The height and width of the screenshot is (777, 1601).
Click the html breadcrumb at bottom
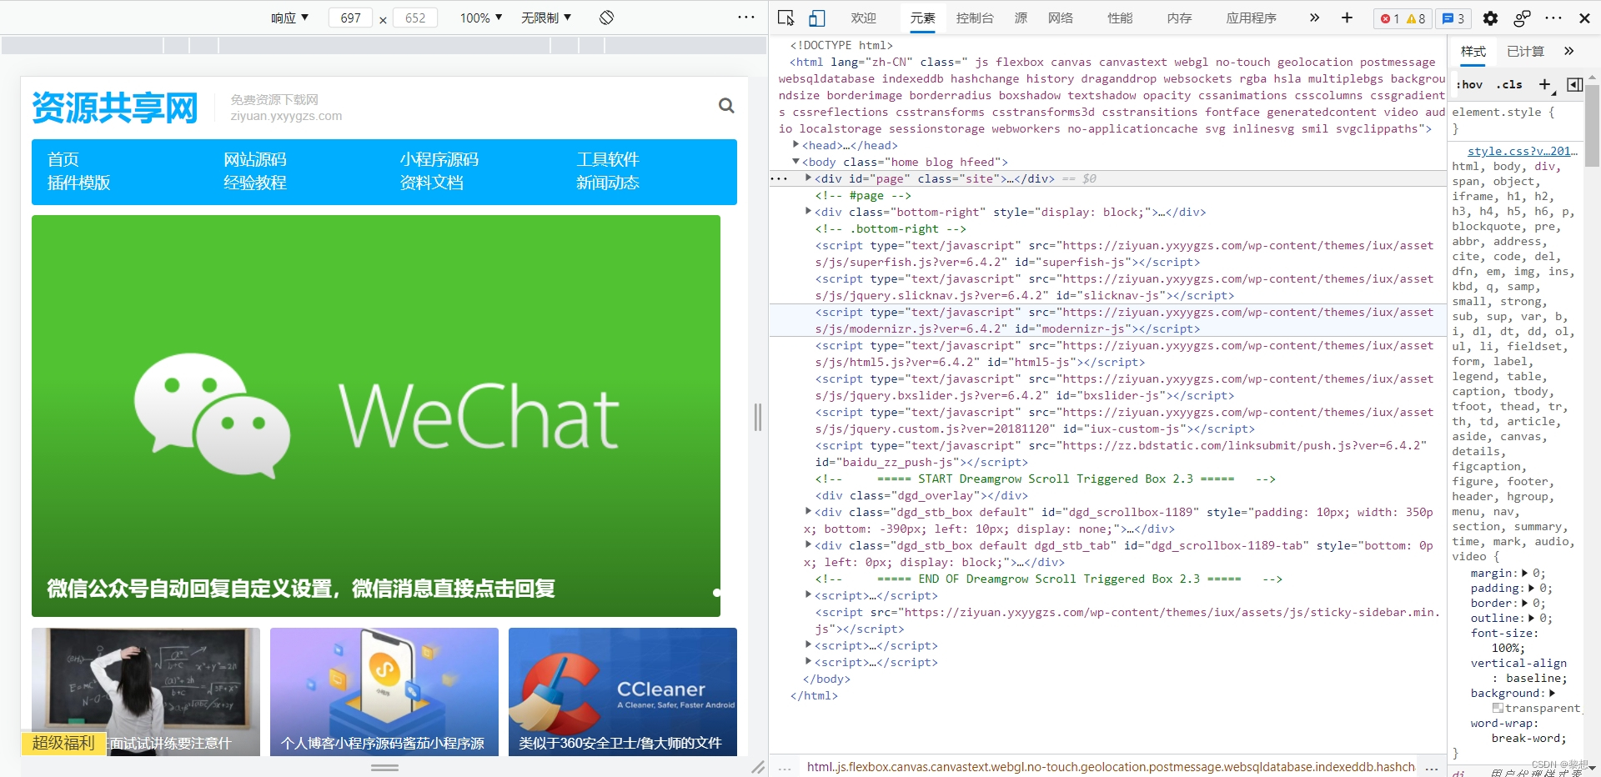tap(1110, 767)
